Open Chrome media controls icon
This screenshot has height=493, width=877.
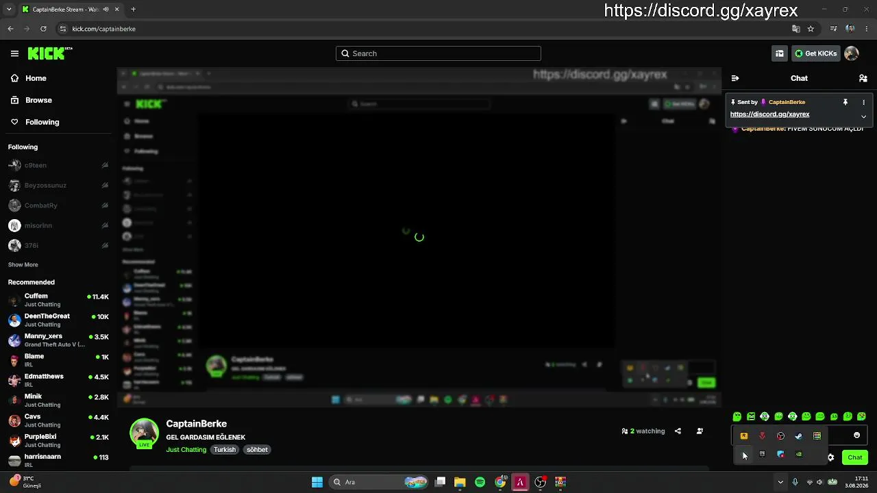pos(833,29)
